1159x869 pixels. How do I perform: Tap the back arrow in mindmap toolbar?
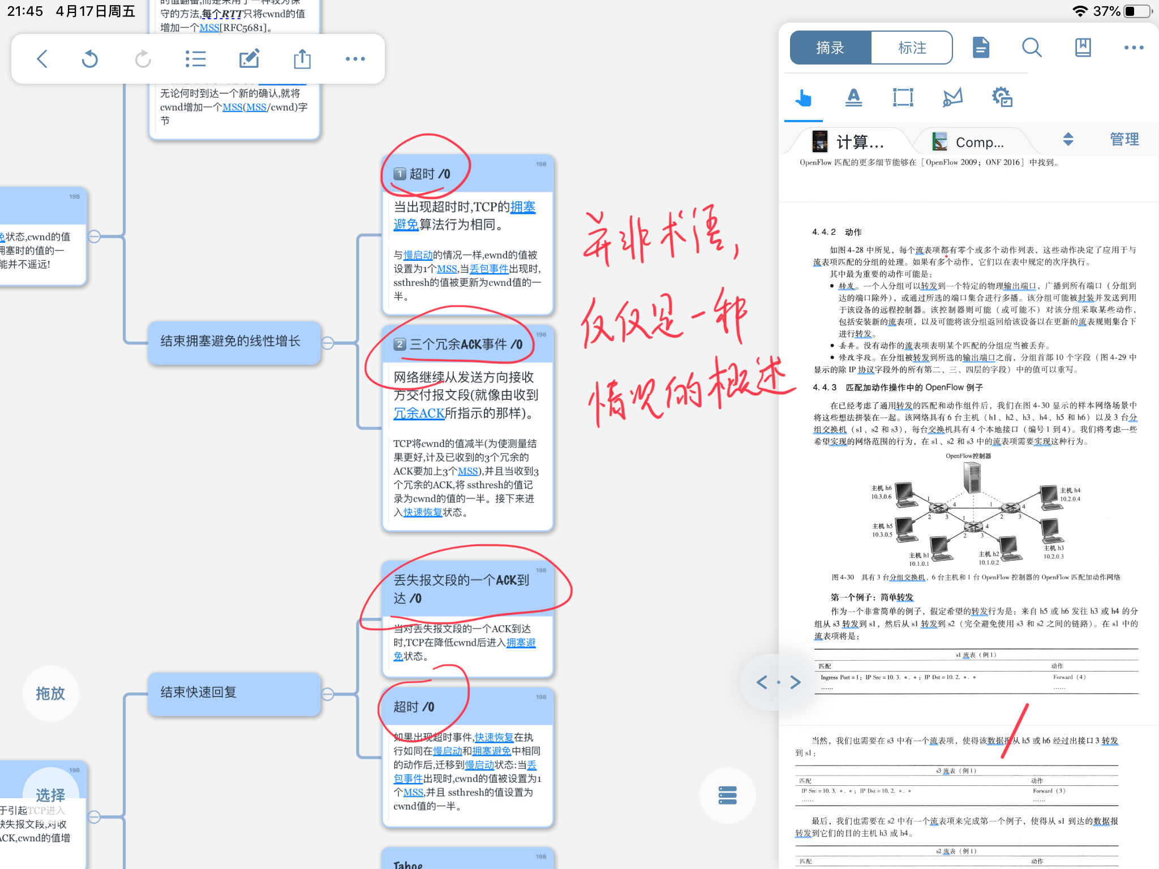(42, 59)
